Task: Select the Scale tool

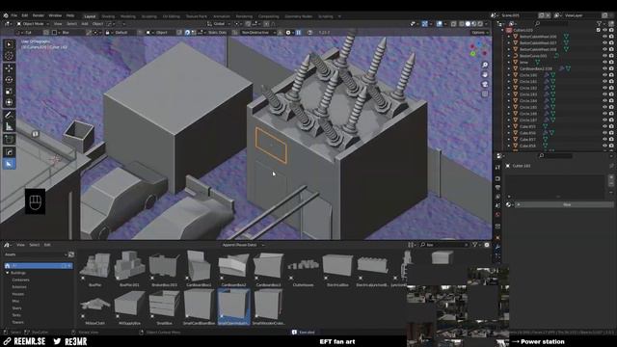Action: [x=9, y=92]
